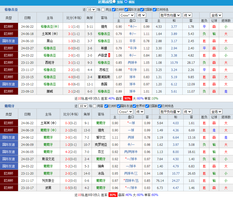Screen dimensions: 233x198
Task: Toggle 同主 checkbox in 格鲁吉亚 section
Action: pos(103,10)
